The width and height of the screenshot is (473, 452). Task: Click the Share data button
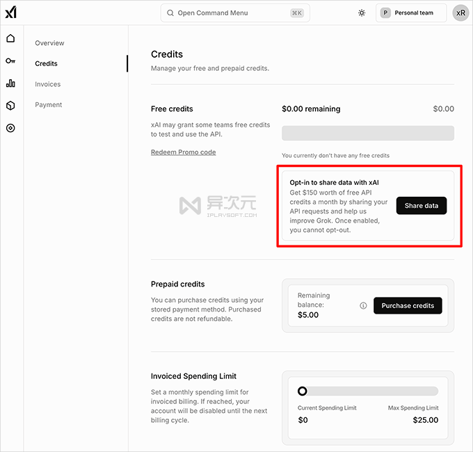click(421, 206)
